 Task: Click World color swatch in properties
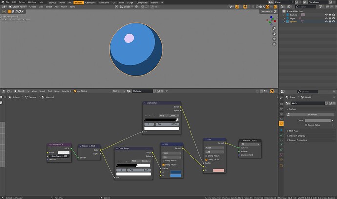pos(317,120)
